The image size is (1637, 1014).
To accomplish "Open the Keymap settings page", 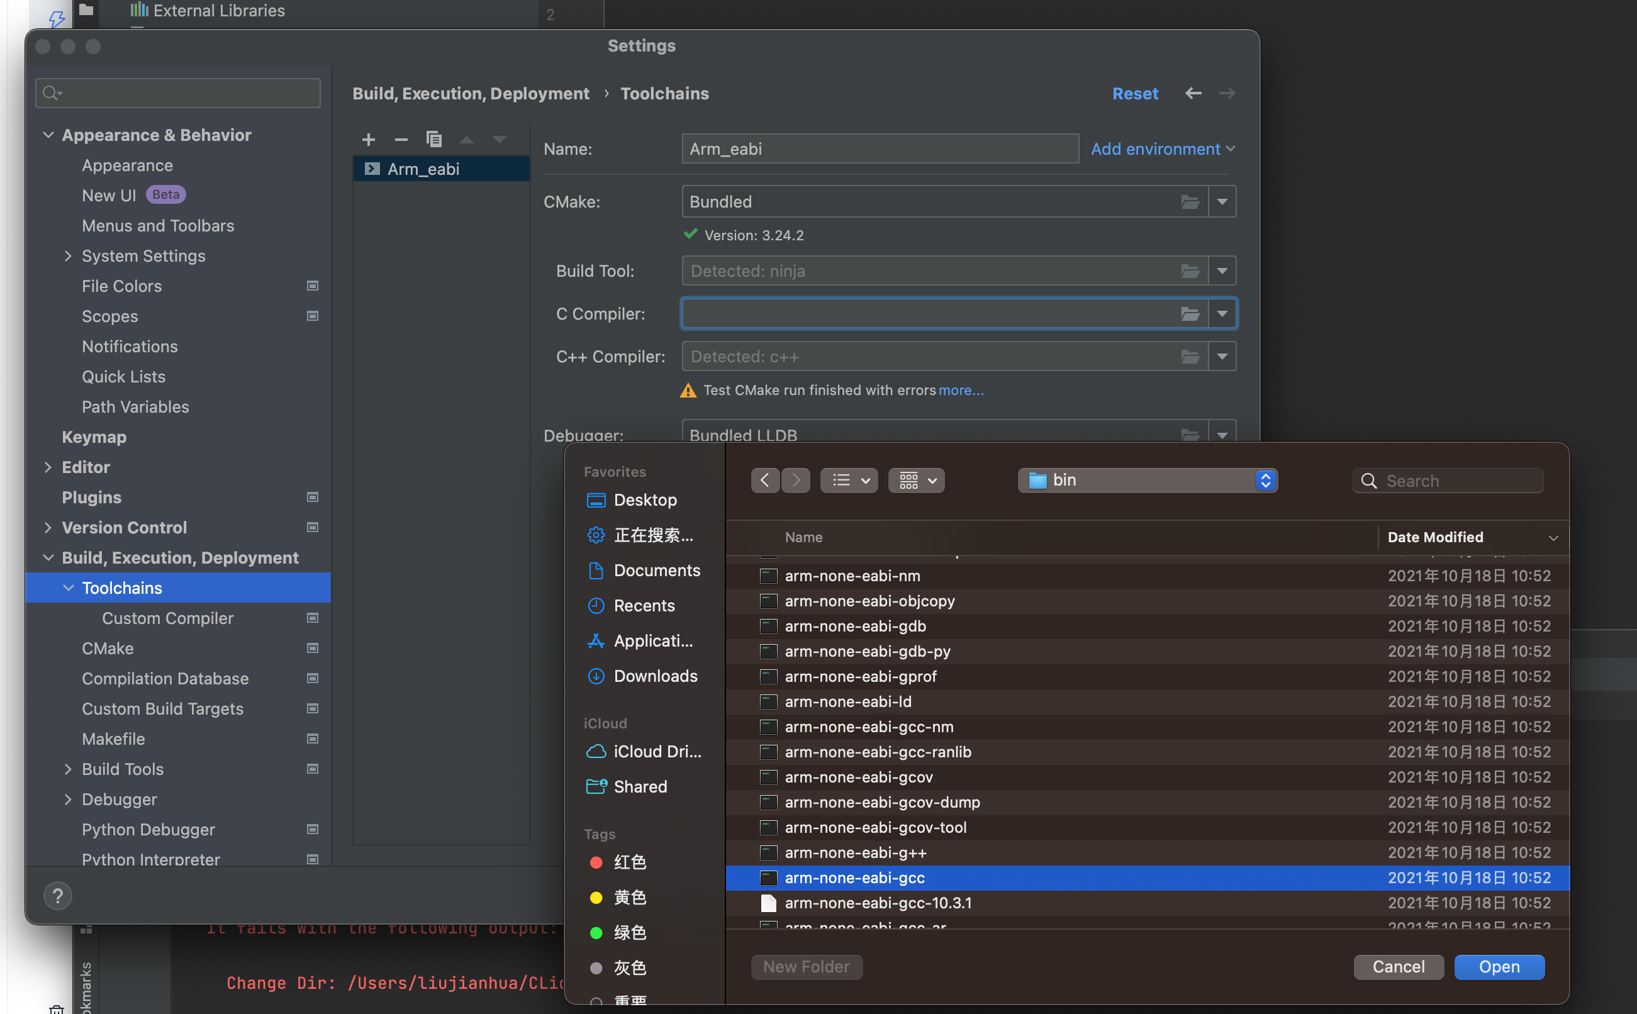I will (x=94, y=437).
